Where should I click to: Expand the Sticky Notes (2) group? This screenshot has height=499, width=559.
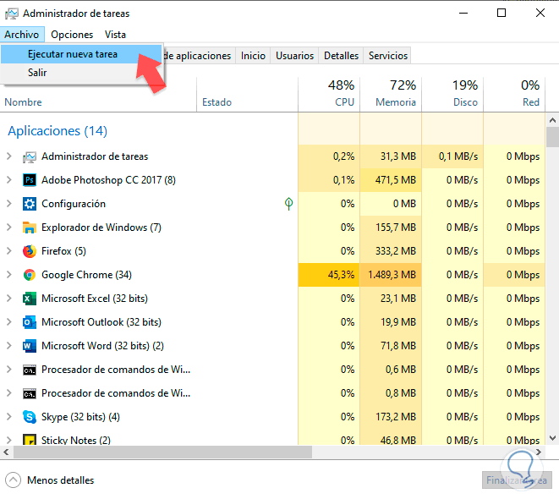tap(9, 440)
